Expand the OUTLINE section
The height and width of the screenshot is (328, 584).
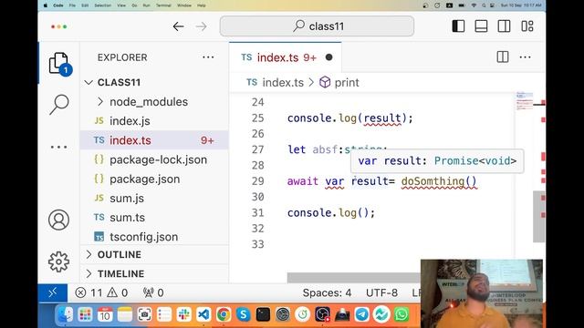pyautogui.click(x=154, y=254)
